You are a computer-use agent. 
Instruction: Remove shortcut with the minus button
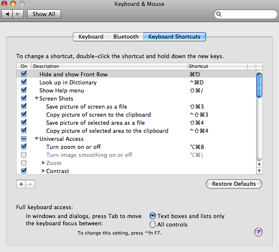pyautogui.click(x=30, y=184)
